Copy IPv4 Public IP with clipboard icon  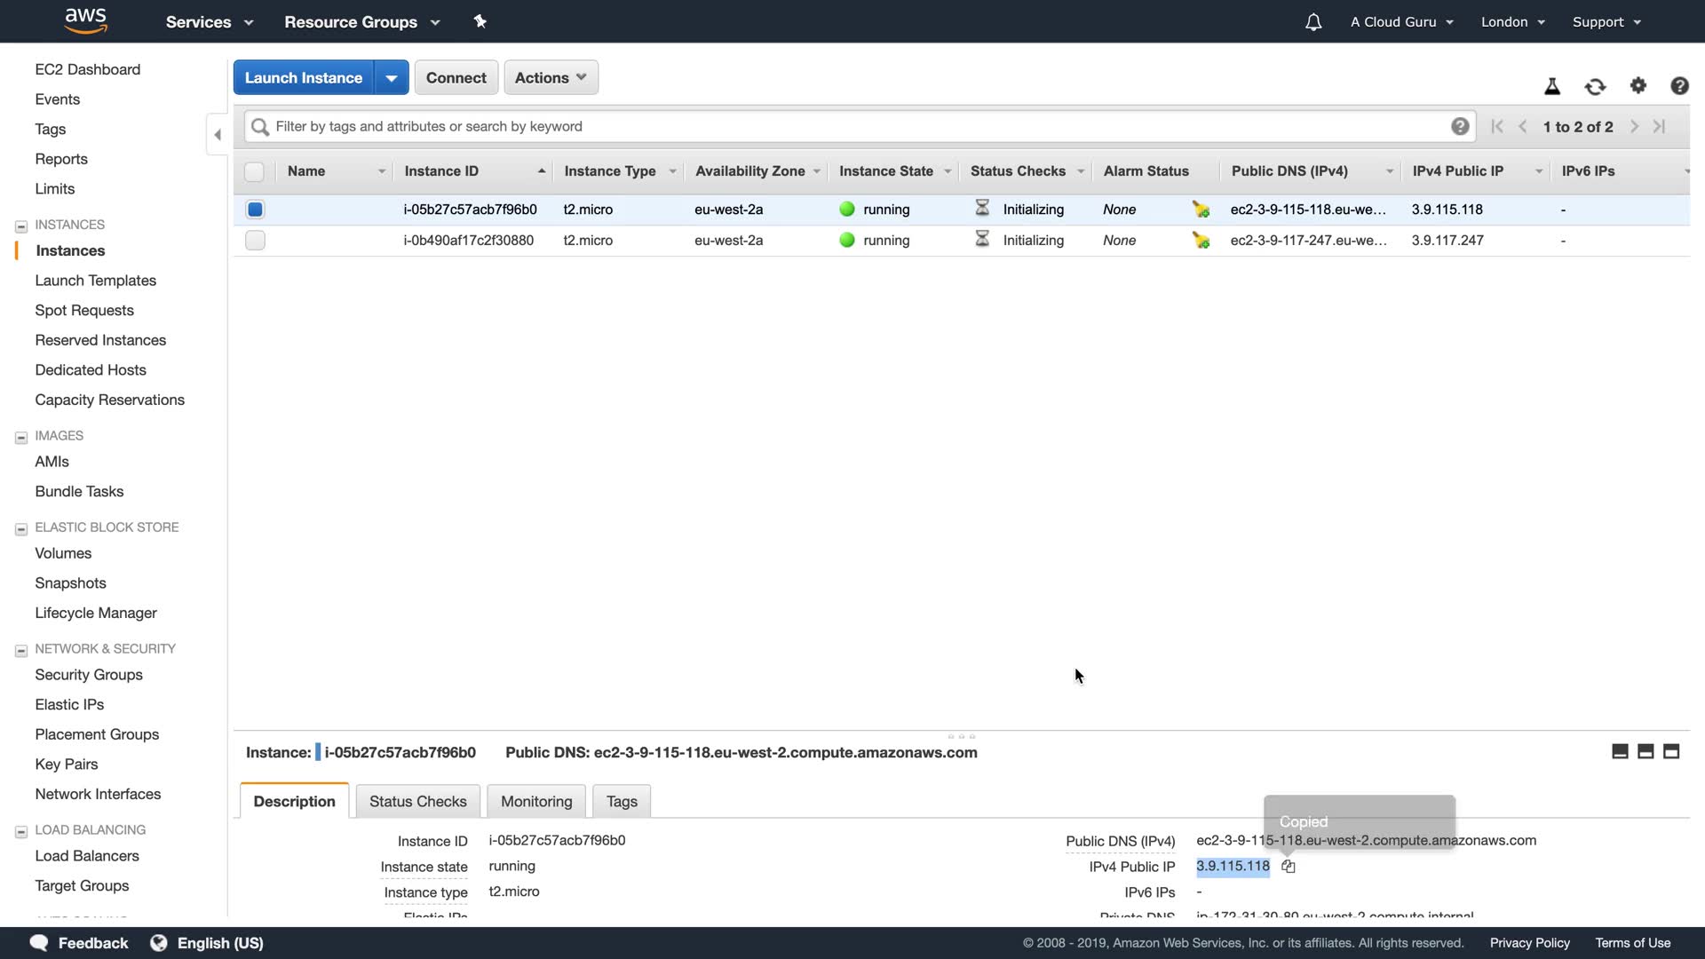[1289, 867]
